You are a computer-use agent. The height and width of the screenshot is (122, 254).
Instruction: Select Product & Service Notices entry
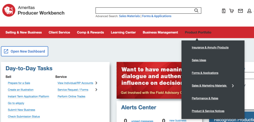208,111
